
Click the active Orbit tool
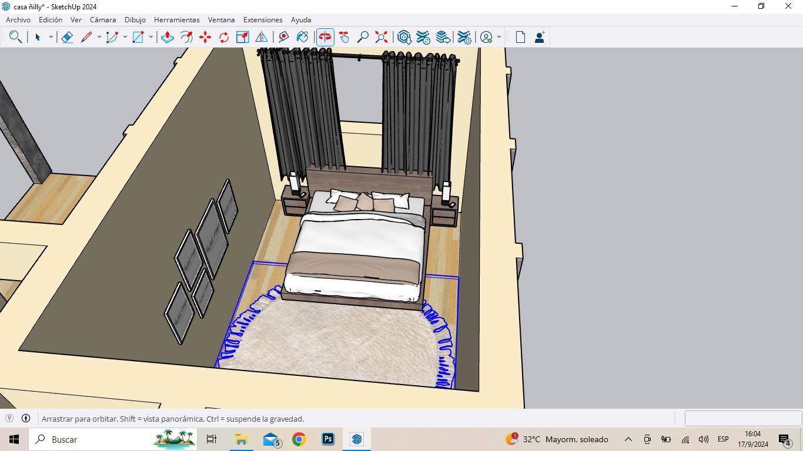coord(325,37)
